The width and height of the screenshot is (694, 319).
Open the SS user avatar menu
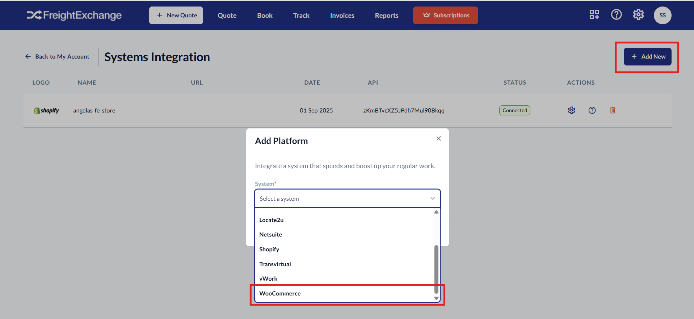pyautogui.click(x=663, y=15)
